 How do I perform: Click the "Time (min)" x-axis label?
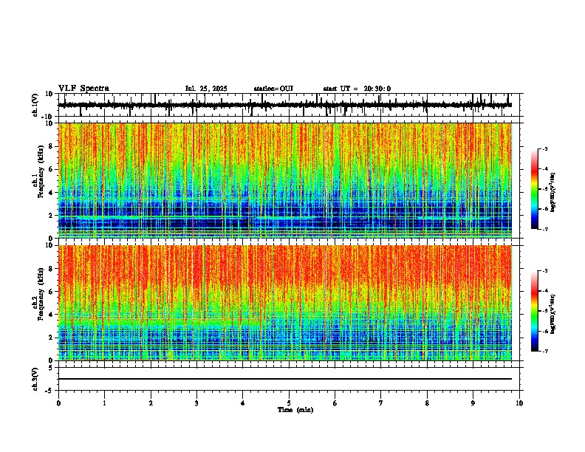[295, 410]
